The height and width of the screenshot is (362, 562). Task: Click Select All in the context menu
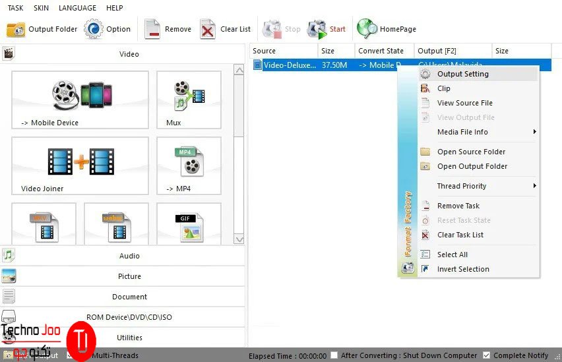452,255
